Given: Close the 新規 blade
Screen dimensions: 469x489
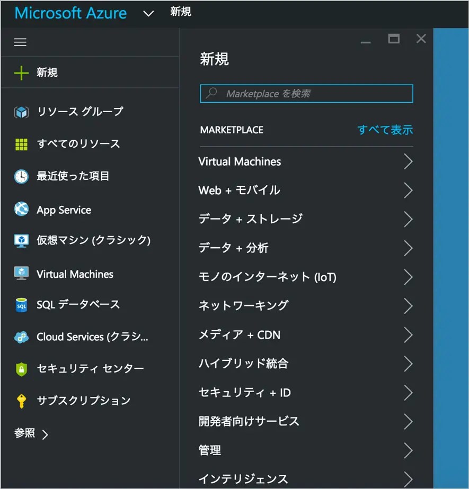Looking at the screenshot, I should point(421,39).
